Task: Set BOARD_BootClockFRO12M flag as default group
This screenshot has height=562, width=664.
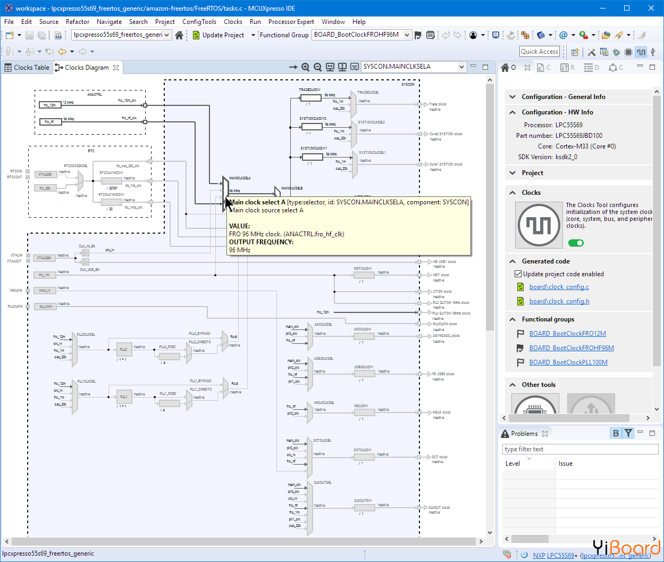Action: [x=520, y=334]
